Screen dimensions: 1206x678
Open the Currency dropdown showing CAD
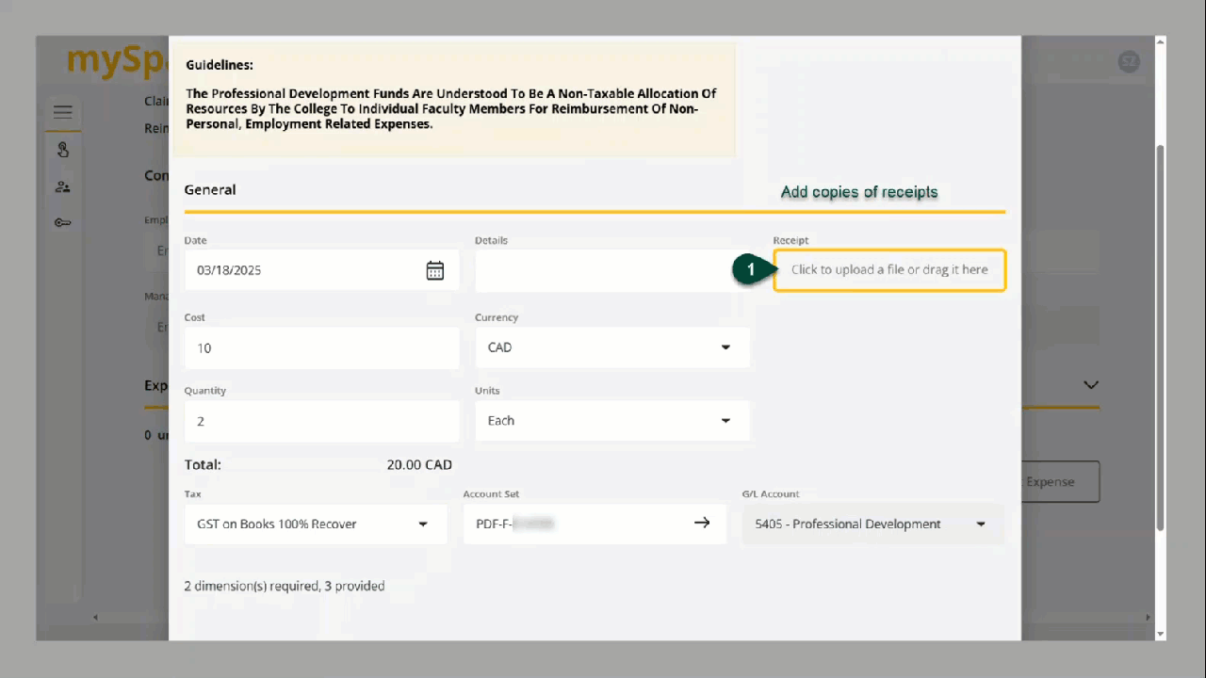[612, 347]
